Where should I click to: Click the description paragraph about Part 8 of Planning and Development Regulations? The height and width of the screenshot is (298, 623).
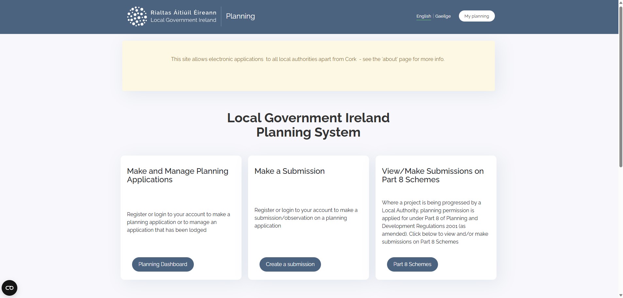click(435, 222)
